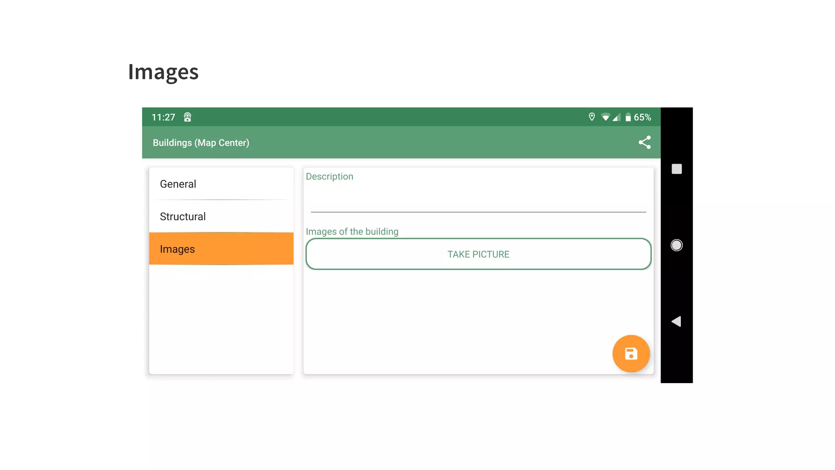The image size is (835, 470).
Task: Click the Buildings (Map Center) title
Action: click(201, 143)
